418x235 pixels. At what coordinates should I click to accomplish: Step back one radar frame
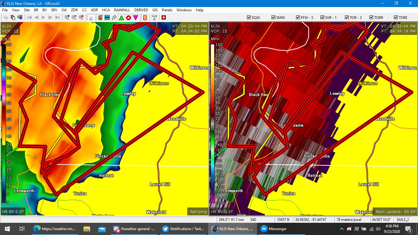[36, 17]
